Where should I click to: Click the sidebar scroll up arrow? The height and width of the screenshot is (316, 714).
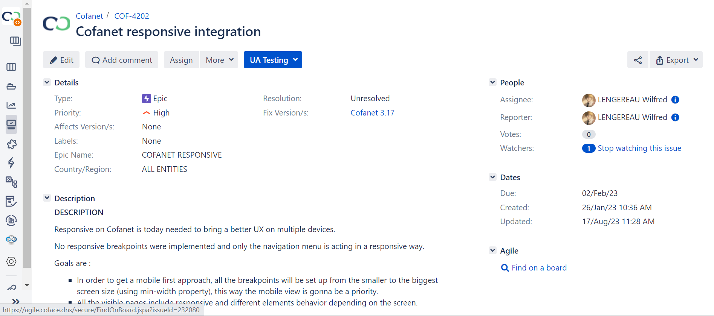pyautogui.click(x=27, y=3)
